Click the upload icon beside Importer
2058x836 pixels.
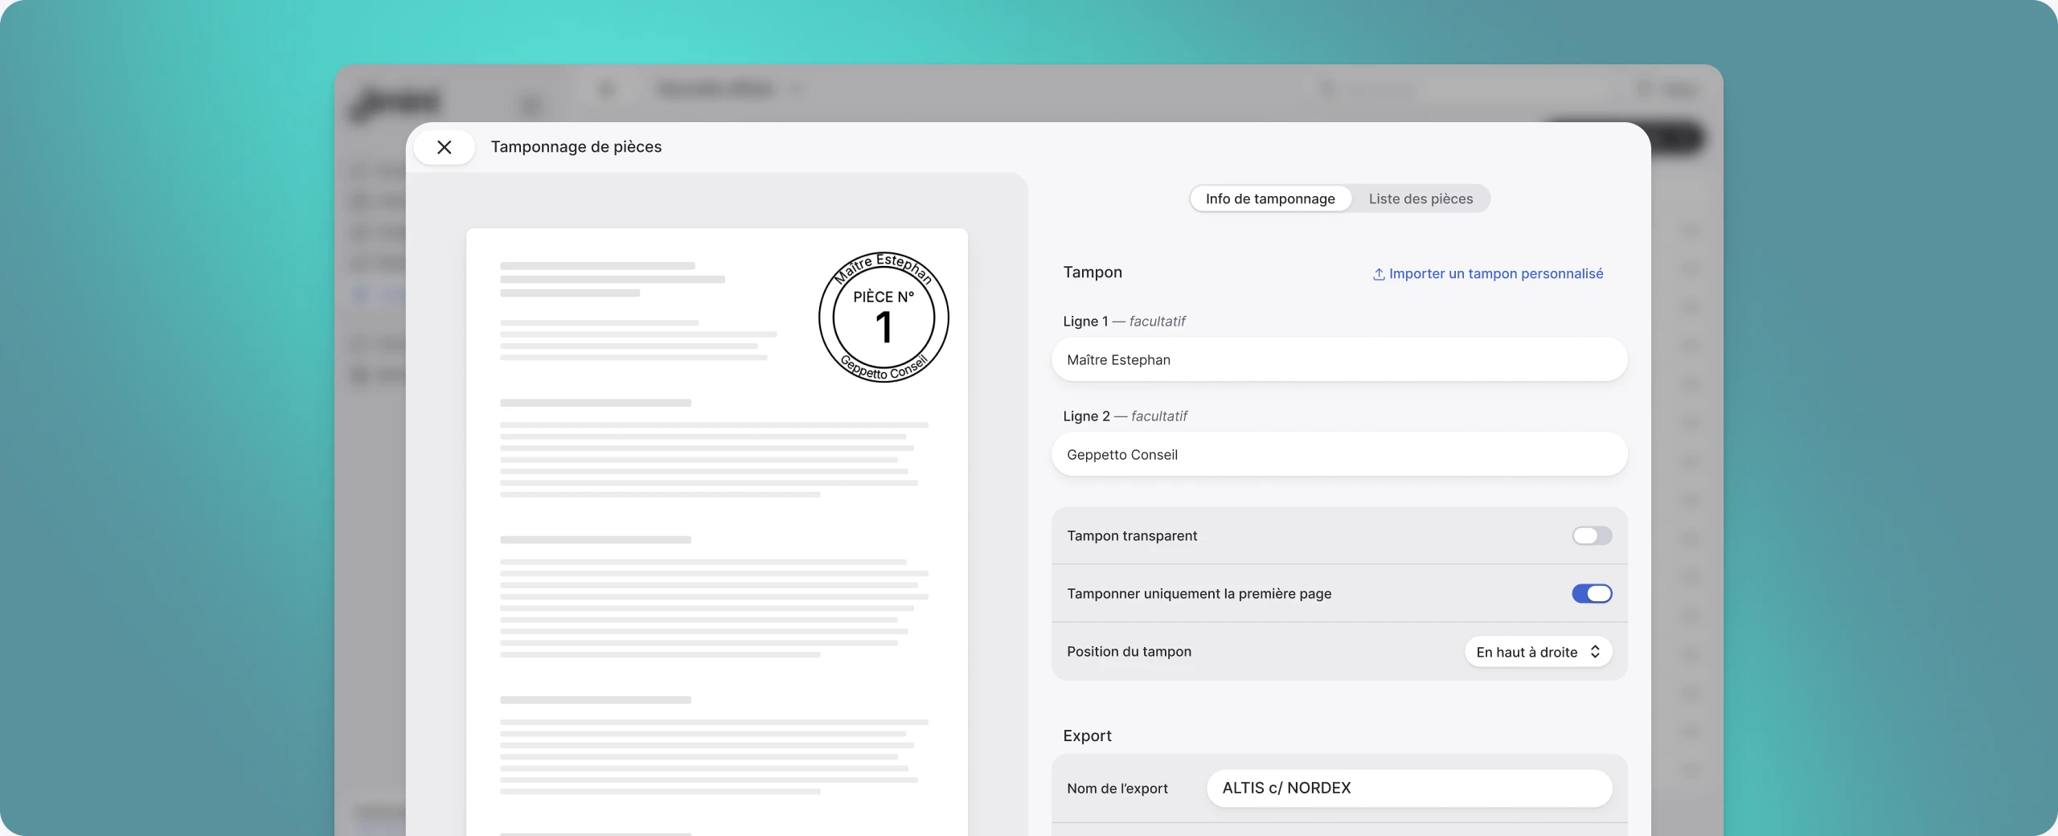pos(1379,274)
